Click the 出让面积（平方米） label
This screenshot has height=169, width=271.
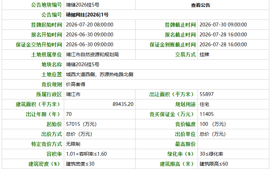tap(172, 94)
